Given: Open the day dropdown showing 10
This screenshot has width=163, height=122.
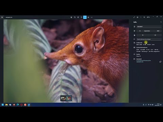Looking at the screenshot, I should pos(140,31).
